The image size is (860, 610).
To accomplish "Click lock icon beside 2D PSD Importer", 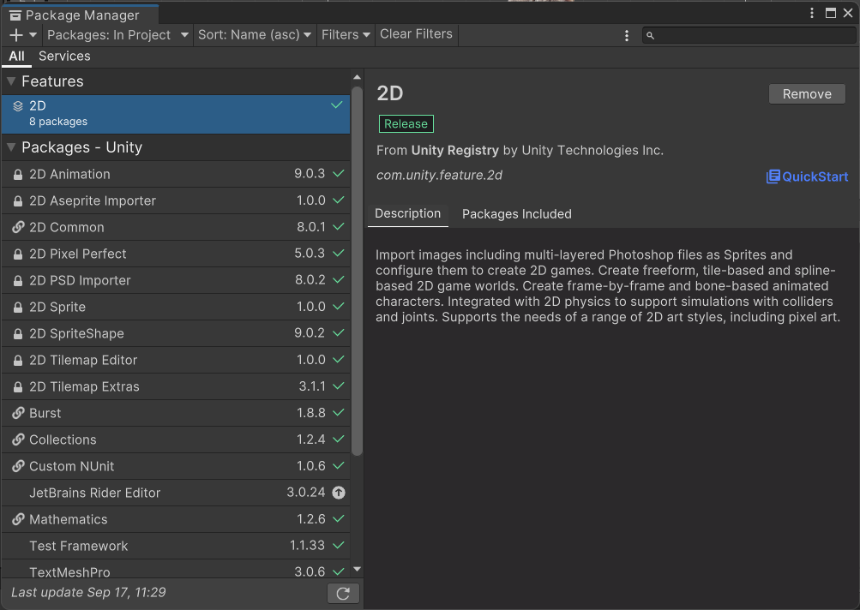I will tap(18, 281).
